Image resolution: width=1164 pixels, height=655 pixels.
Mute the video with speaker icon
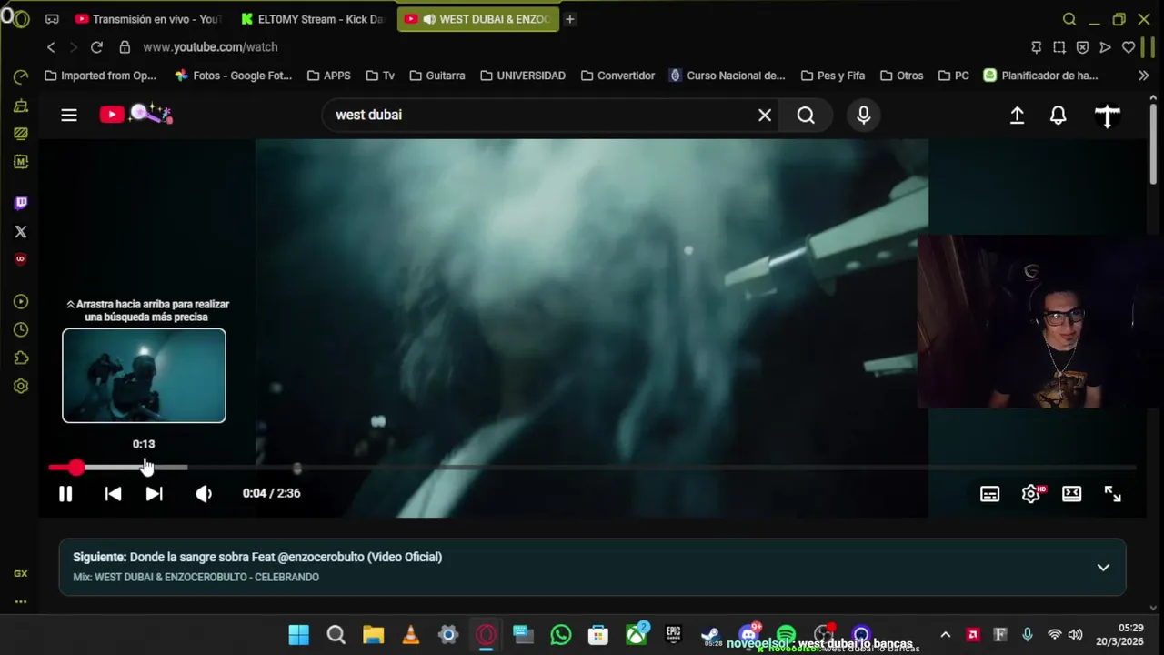tap(204, 493)
